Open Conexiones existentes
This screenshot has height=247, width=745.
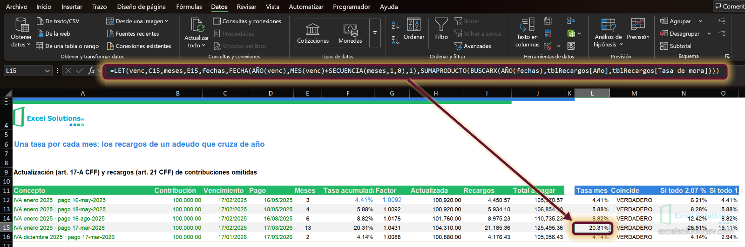coord(139,46)
